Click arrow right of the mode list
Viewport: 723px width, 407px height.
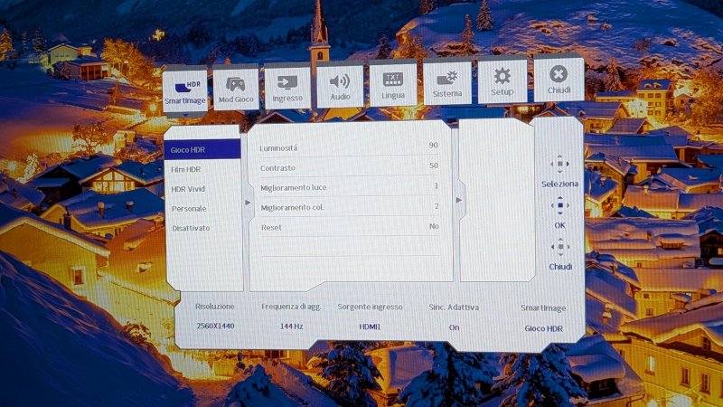[249, 203]
